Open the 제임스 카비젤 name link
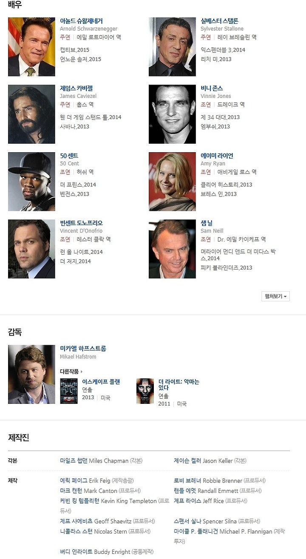 pyautogui.click(x=76, y=88)
